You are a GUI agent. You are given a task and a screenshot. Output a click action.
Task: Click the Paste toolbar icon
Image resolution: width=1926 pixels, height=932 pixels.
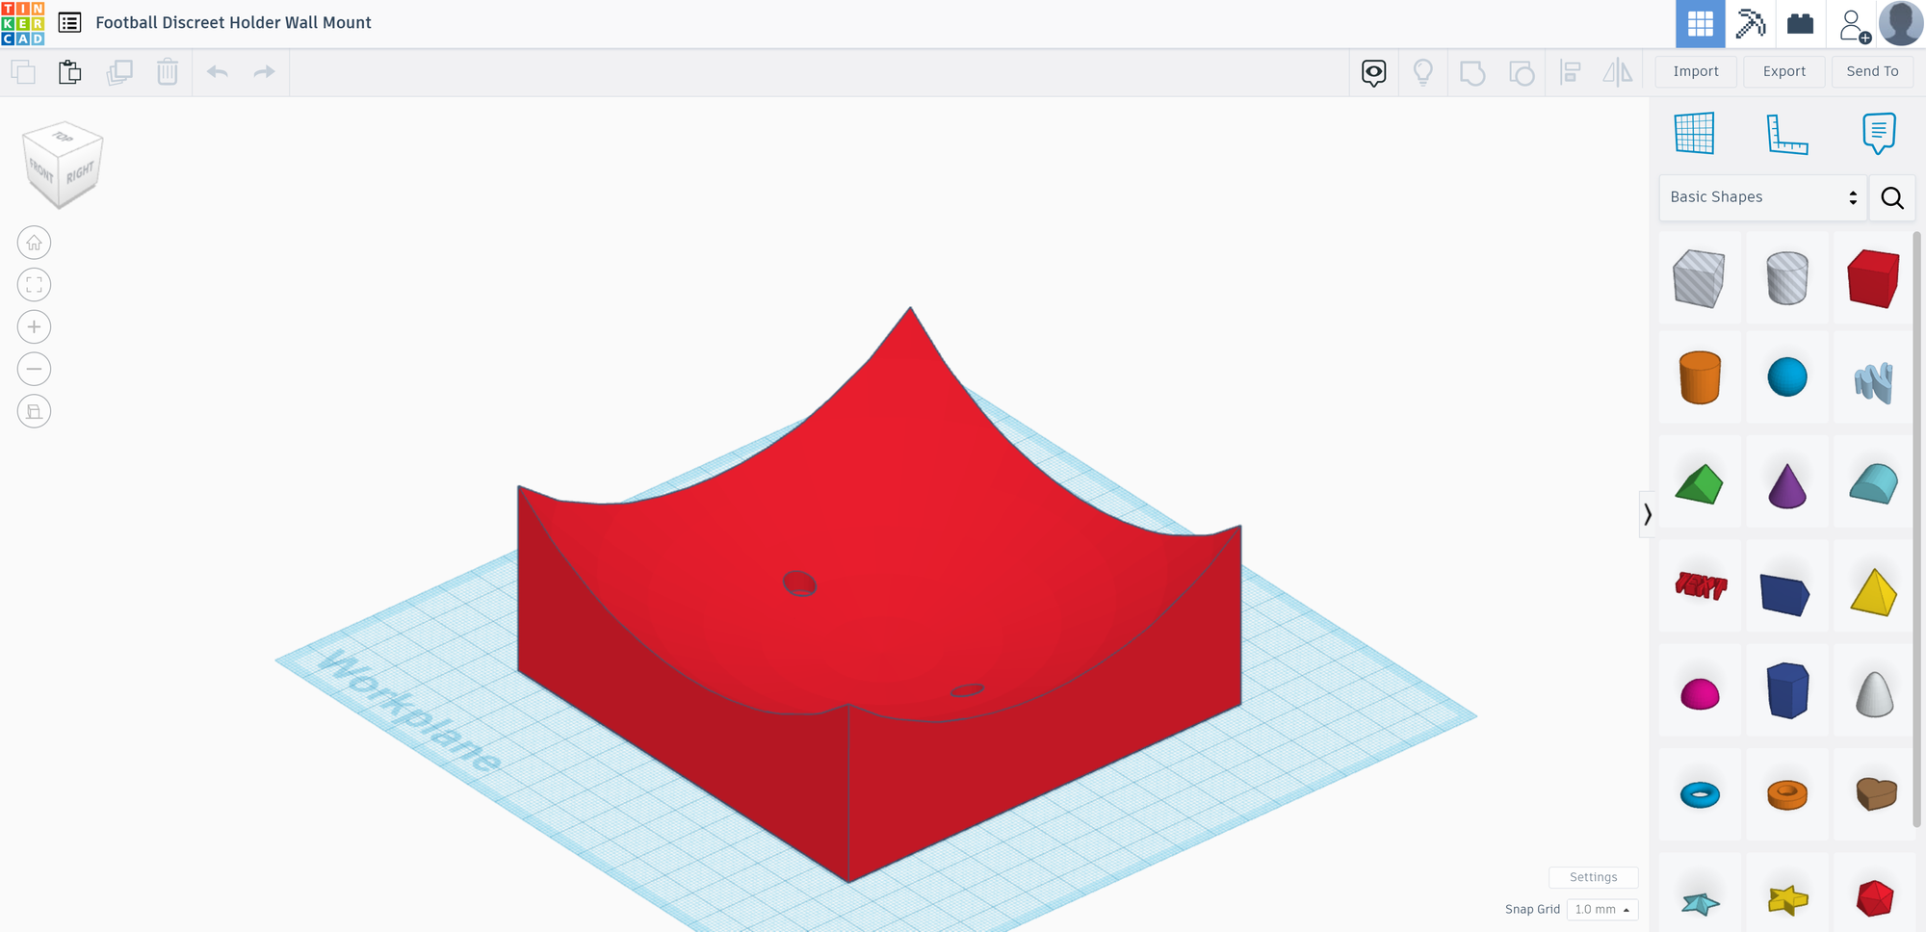69,72
